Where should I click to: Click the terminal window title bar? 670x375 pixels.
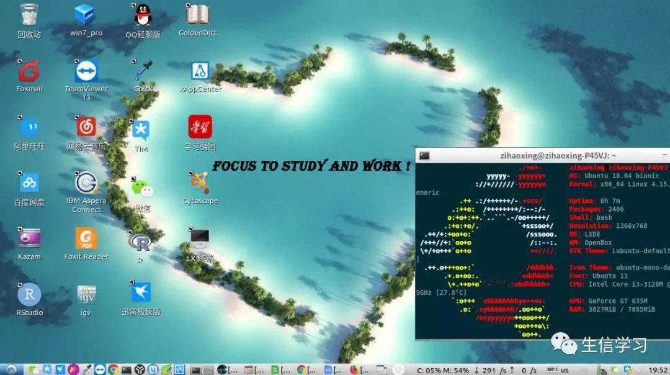[x=542, y=156]
